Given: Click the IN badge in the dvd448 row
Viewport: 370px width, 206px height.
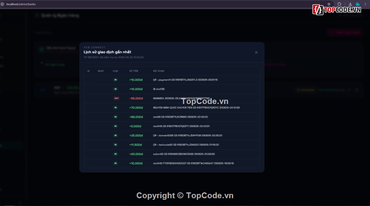Looking at the screenshot, I should click(115, 126).
